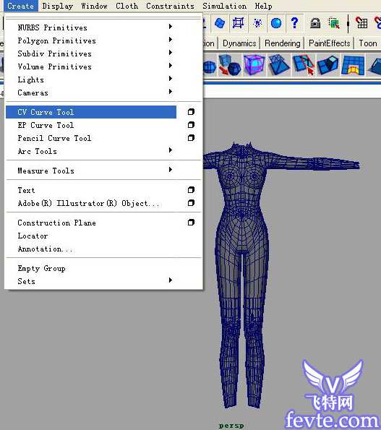Image resolution: width=381 pixels, height=430 pixels.
Task: Open the Construction Plane option box
Action: [x=191, y=223]
